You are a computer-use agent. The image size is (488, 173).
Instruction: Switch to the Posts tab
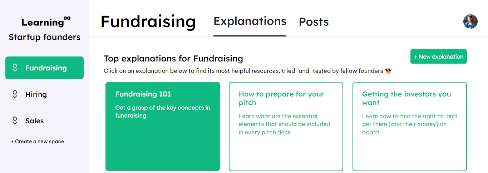coord(314,22)
